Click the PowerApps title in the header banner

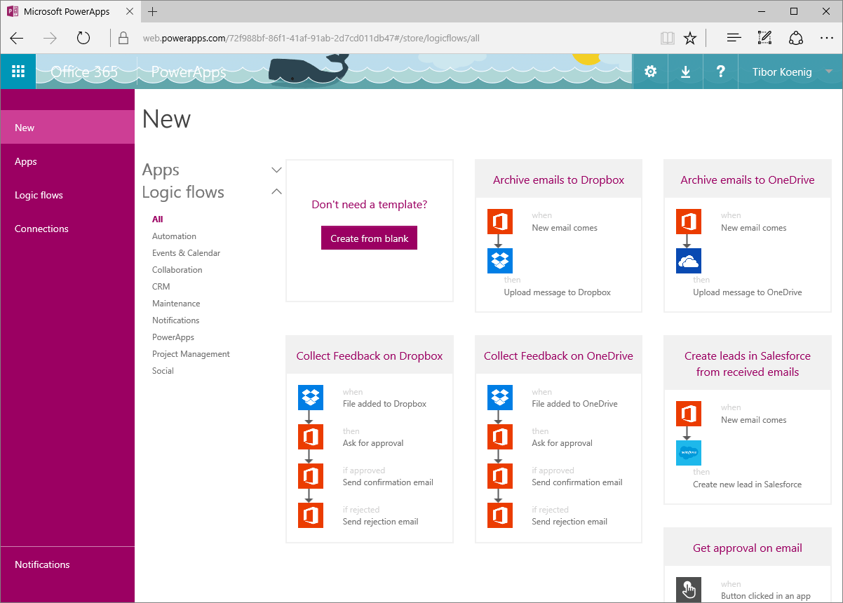[189, 72]
